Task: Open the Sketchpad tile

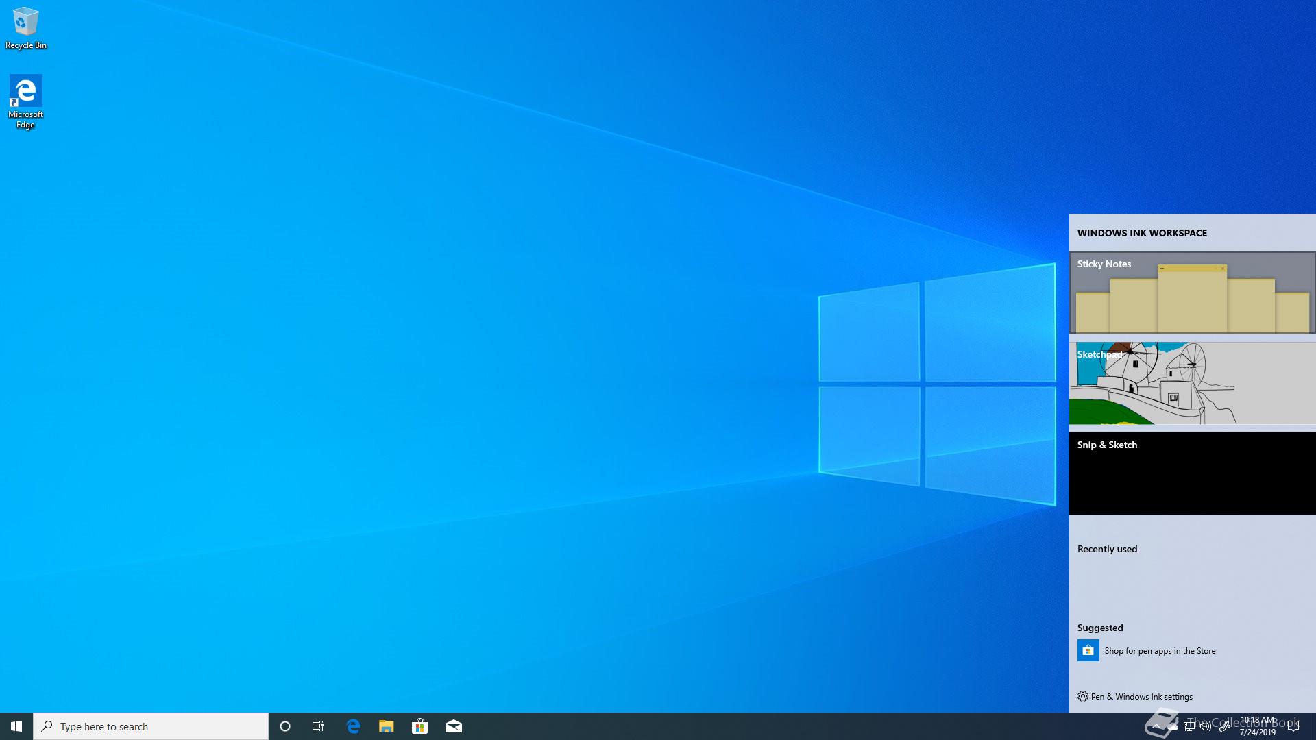Action: pos(1193,383)
